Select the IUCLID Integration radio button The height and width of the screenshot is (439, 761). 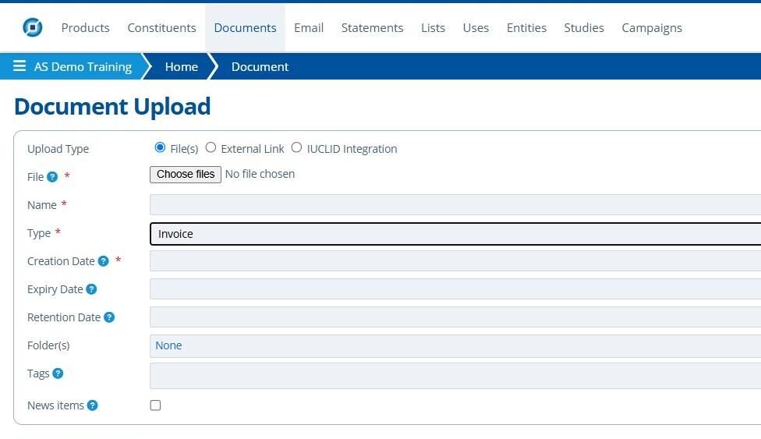(x=296, y=147)
